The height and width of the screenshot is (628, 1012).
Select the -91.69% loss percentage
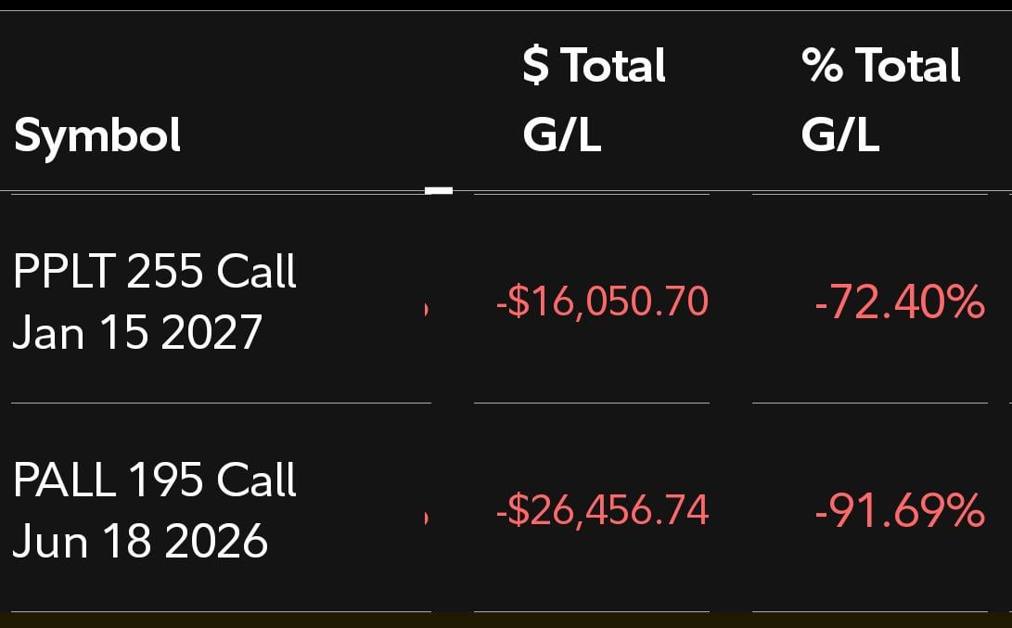tap(899, 511)
